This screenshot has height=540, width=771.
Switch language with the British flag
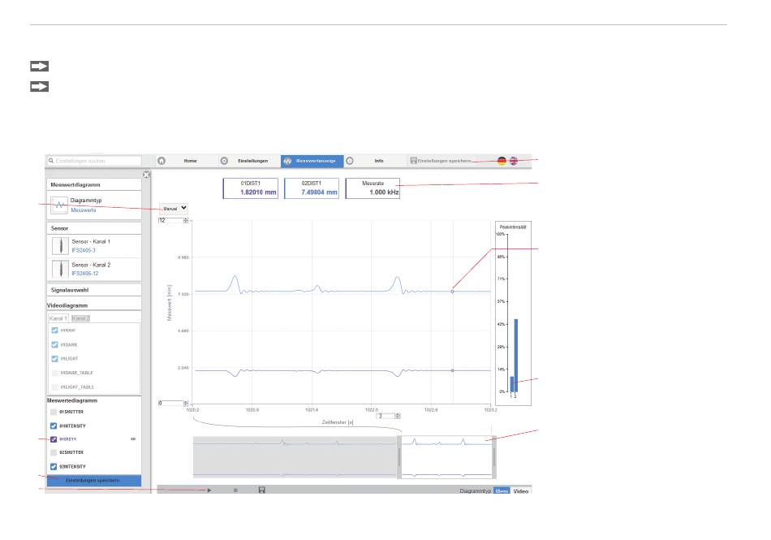514,161
